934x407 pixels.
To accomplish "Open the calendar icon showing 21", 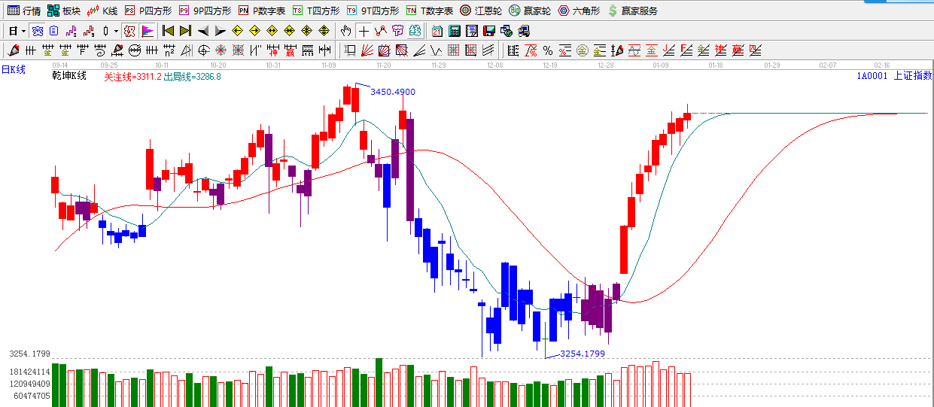I will coord(437,31).
